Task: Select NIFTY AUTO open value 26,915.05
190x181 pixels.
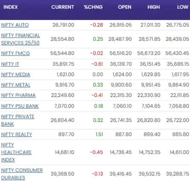Action: pyautogui.click(x=120, y=25)
